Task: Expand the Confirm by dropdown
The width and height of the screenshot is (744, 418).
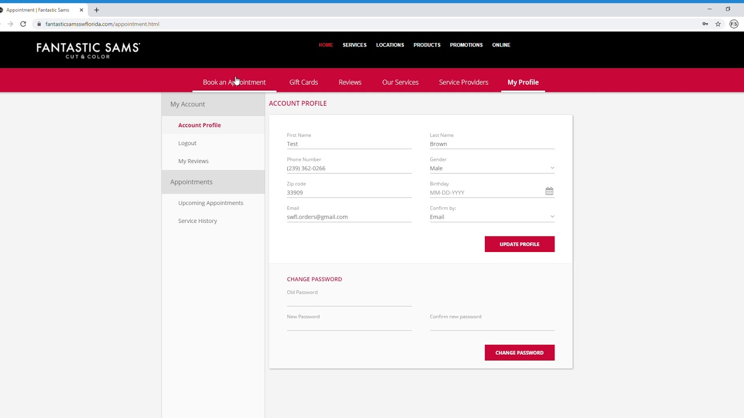Action: 492,217
